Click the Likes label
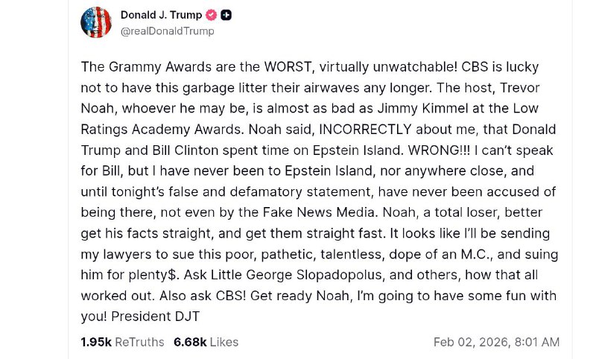The height and width of the screenshot is (359, 596). coord(224,342)
